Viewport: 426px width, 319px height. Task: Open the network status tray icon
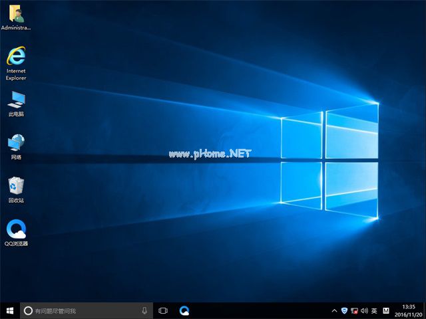[354, 310]
